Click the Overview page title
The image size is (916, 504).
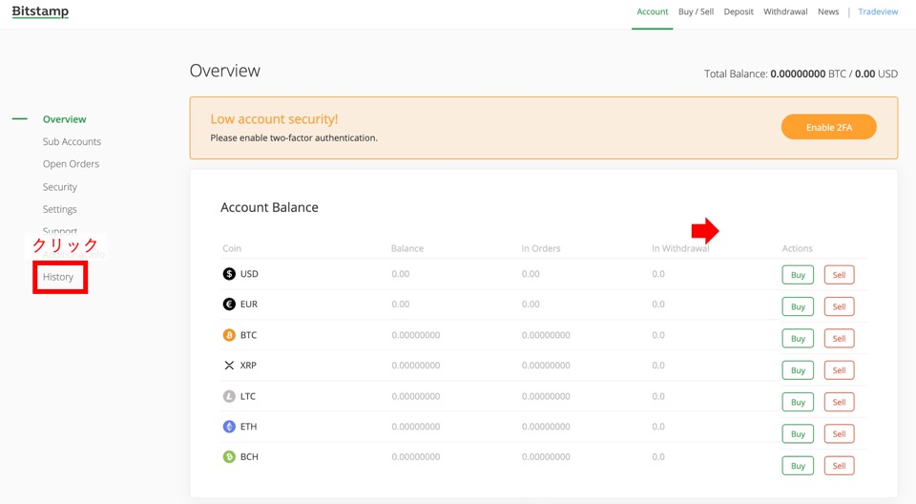pos(225,71)
